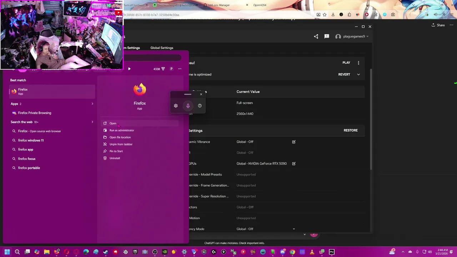Click the 2560x1440 resolution value
This screenshot has width=457, height=257.
pyautogui.click(x=245, y=114)
